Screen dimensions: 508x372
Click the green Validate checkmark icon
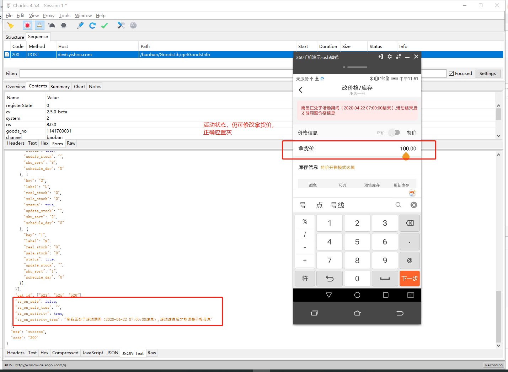click(x=105, y=25)
